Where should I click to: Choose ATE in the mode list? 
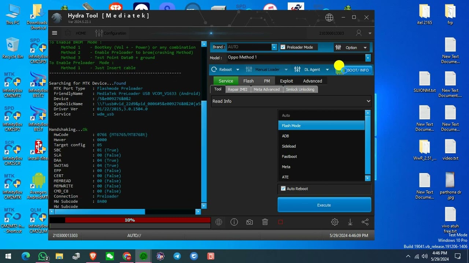pos(321,177)
